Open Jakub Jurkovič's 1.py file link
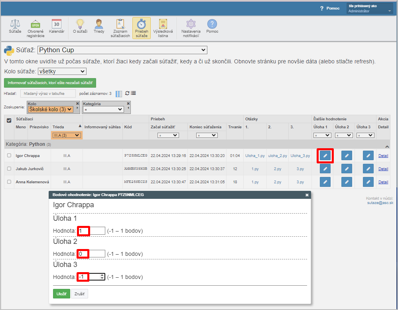This screenshot has height=310, width=398. tap(255, 169)
